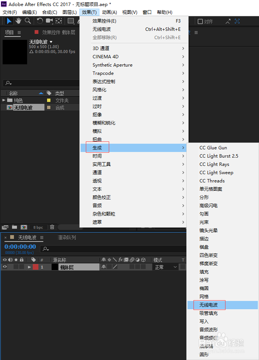Choose CC Light Sweep effect
259x360 pixels.
222,172
